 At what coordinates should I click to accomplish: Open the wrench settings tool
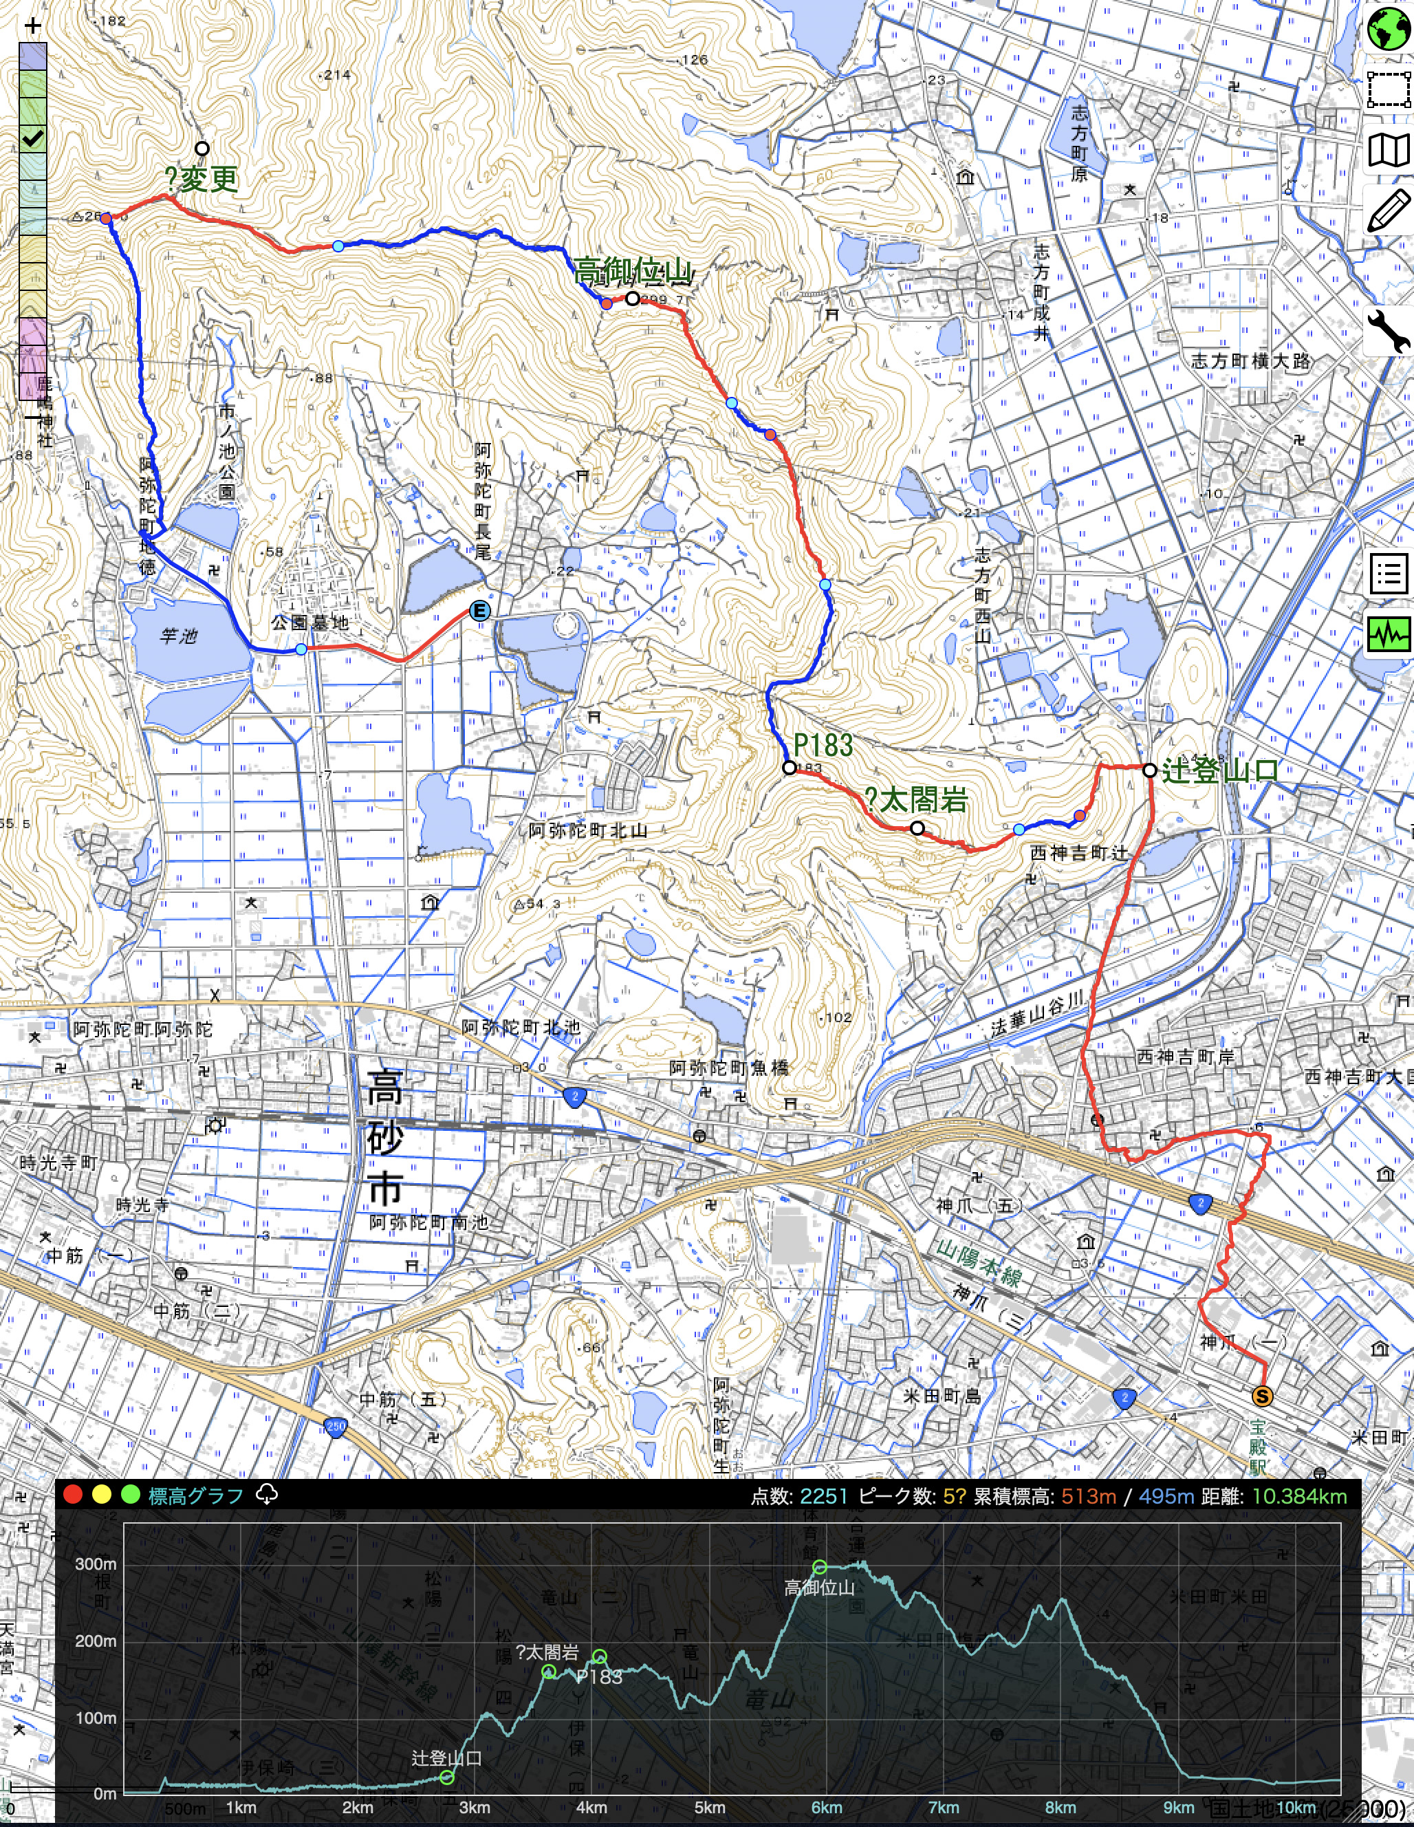(x=1388, y=332)
